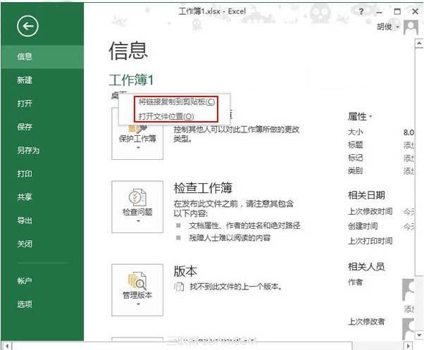Click the 文档属性、作者的姓名和绝对路径 bullet text
424x350 pixels.
(244, 225)
